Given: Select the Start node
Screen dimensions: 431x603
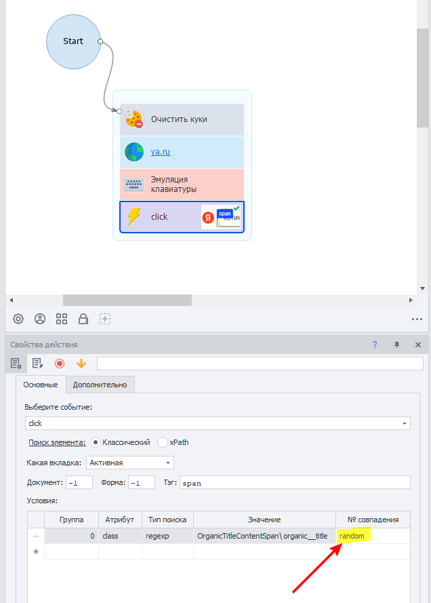Looking at the screenshot, I should 73,41.
